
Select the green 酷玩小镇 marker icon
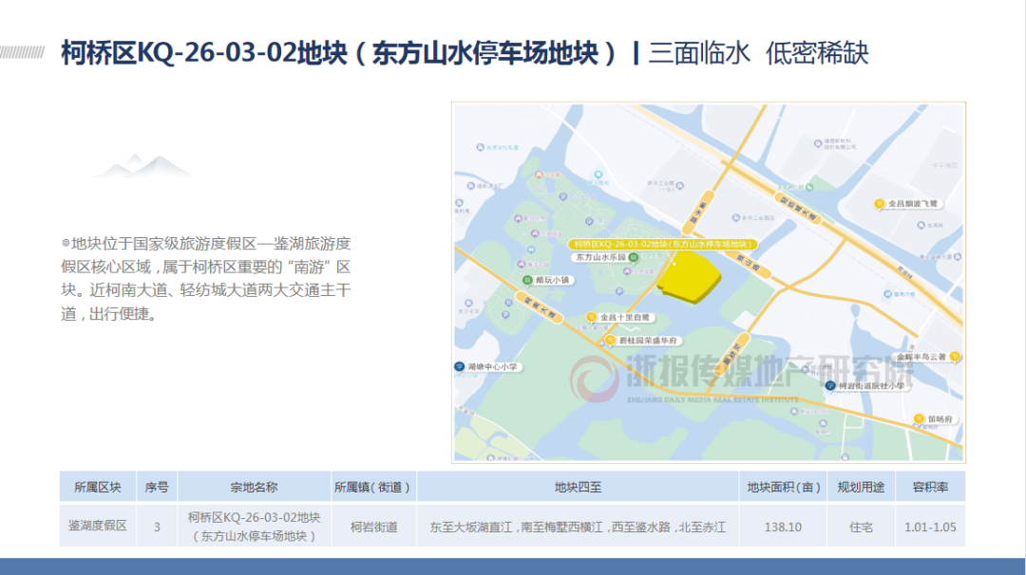(x=527, y=281)
